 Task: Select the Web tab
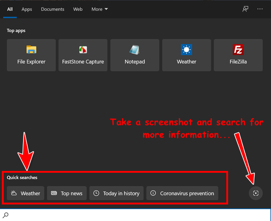(78, 9)
